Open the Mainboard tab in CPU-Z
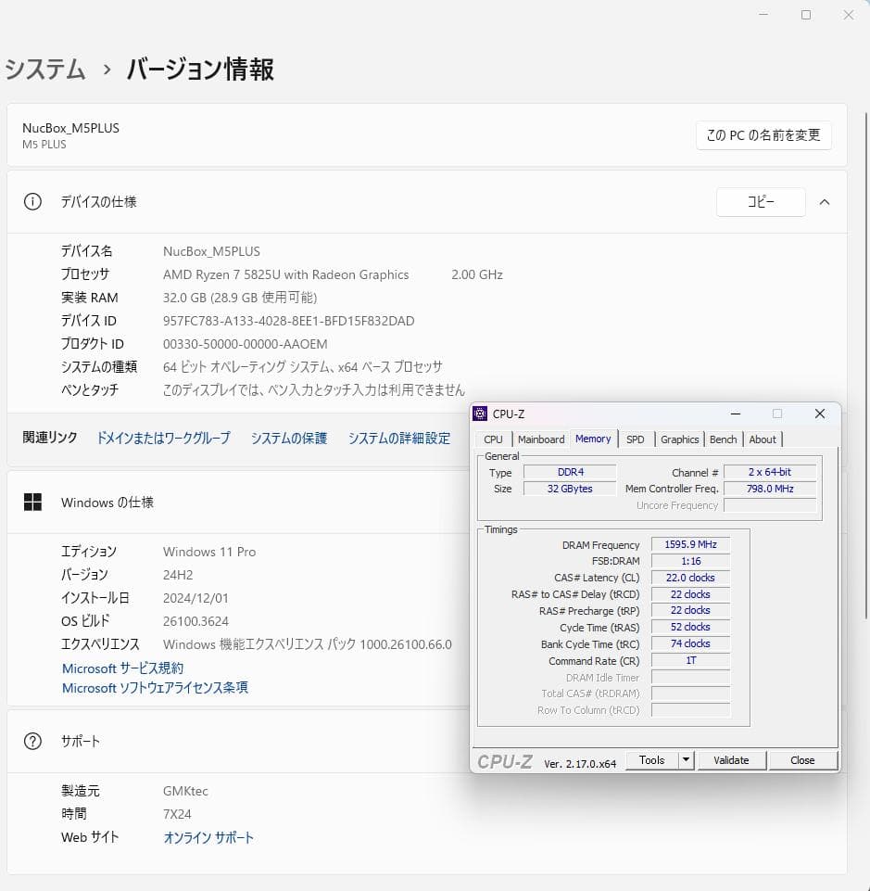The width and height of the screenshot is (870, 891). [x=541, y=439]
